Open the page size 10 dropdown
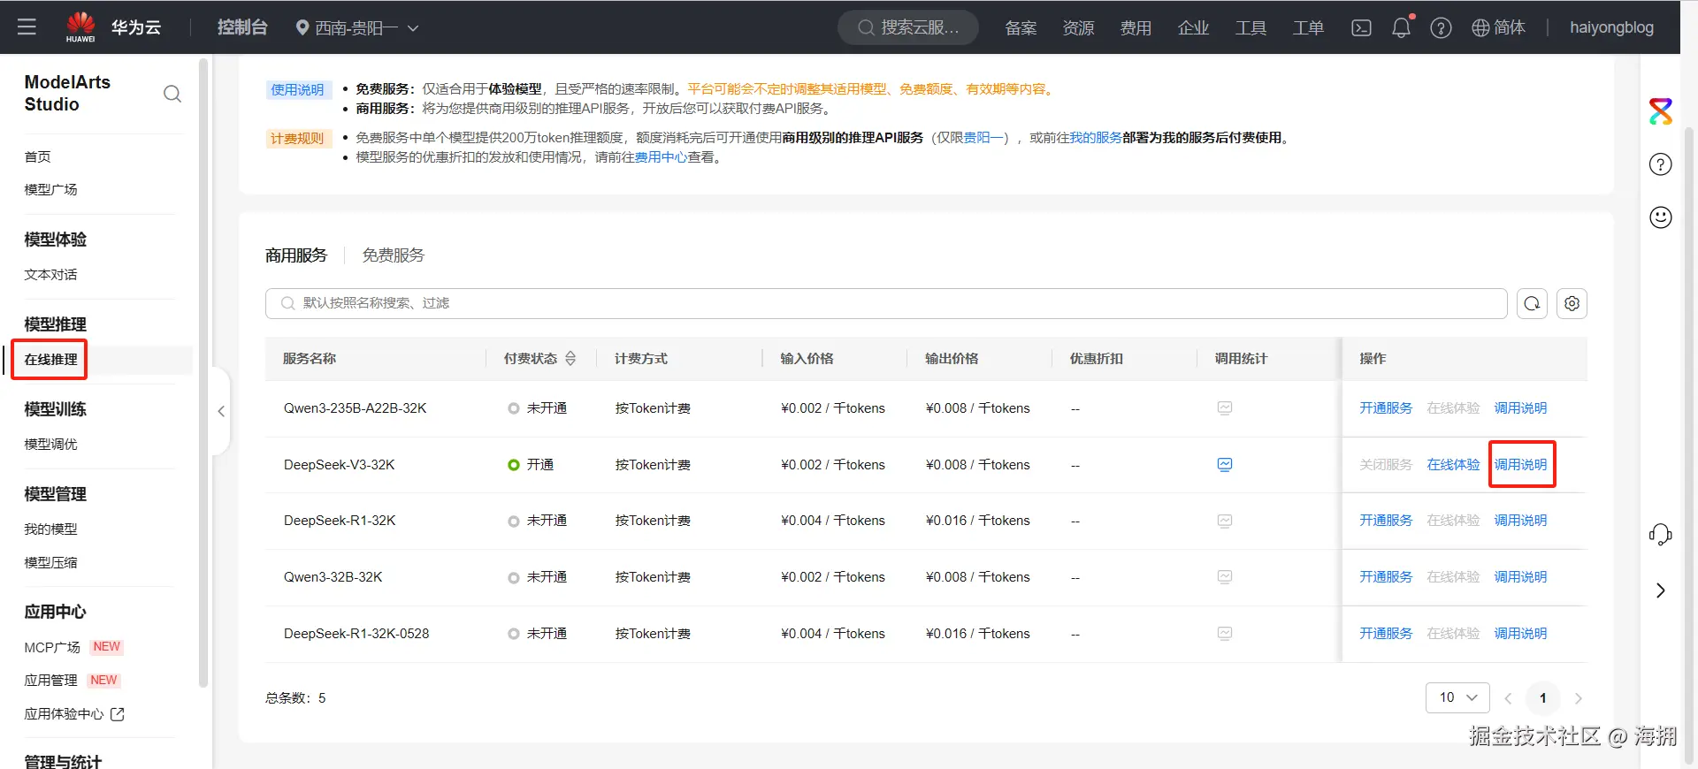 coord(1457,697)
